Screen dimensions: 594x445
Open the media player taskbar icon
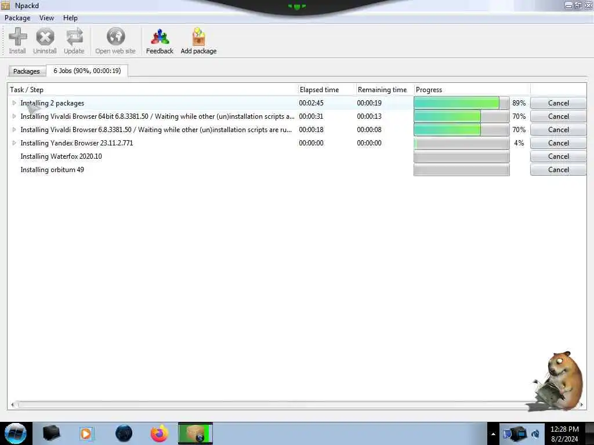coord(86,433)
